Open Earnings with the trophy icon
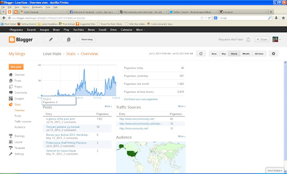 (17, 136)
